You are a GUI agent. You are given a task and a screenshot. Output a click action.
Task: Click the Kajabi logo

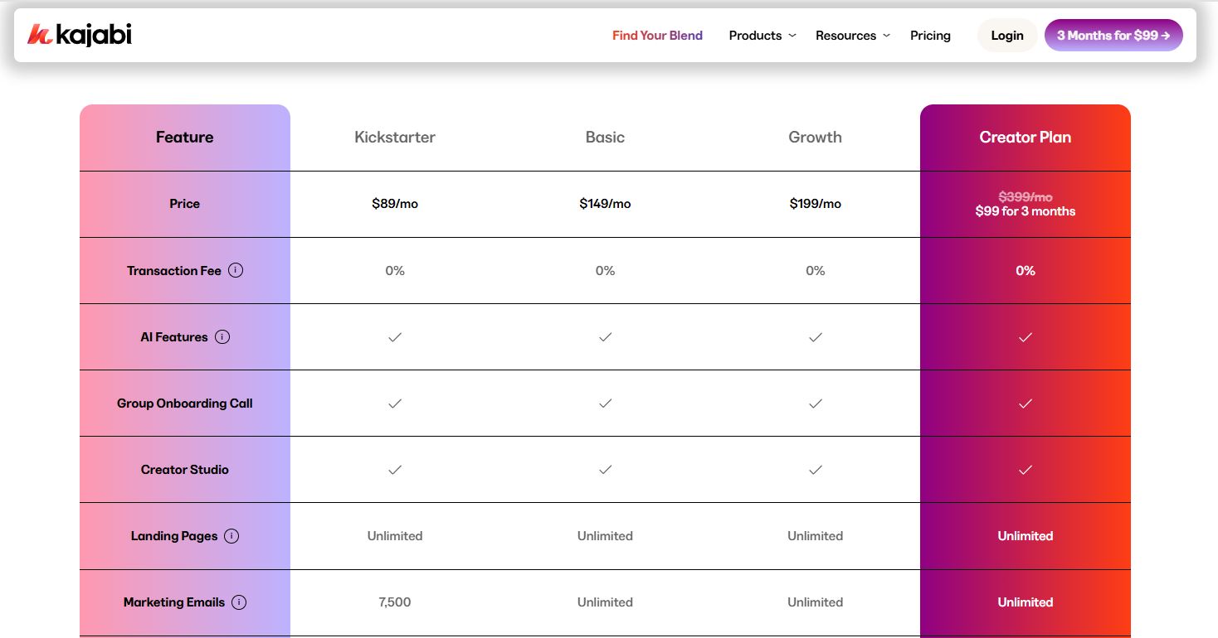tap(80, 35)
